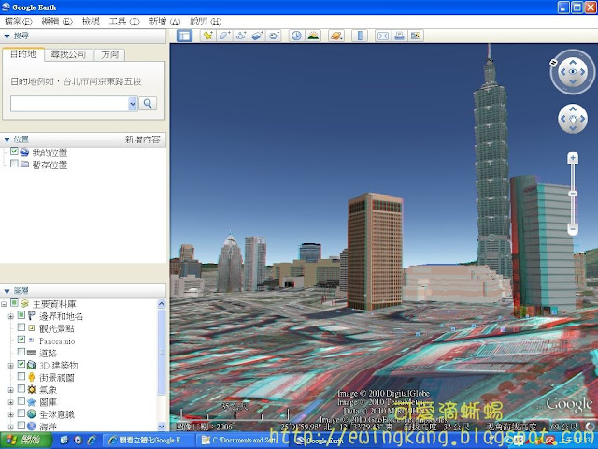Click the 新增內容 button
The height and width of the screenshot is (449, 598).
click(x=143, y=139)
